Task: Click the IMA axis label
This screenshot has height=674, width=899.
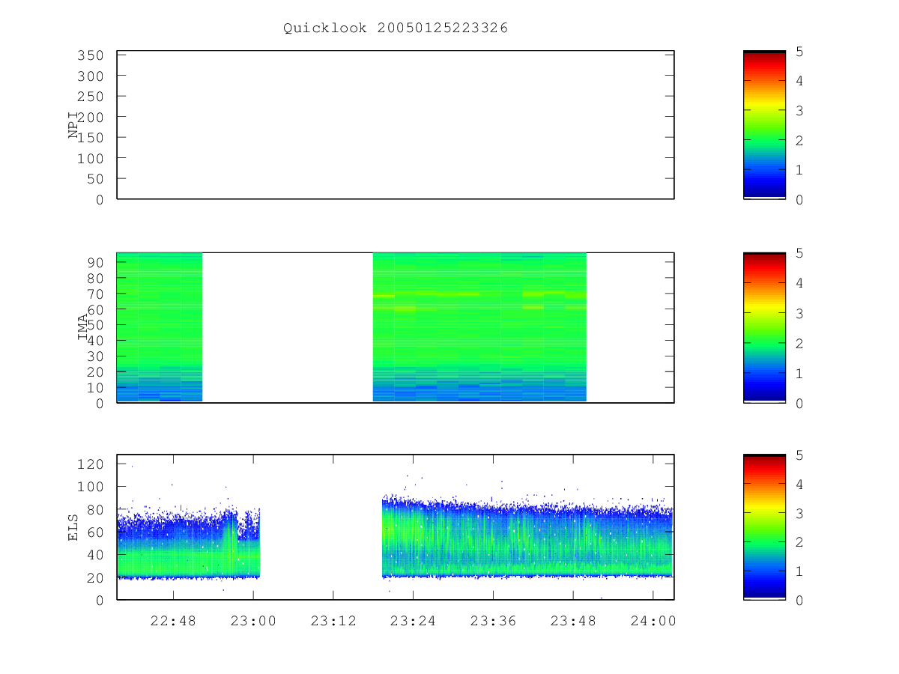Action: pos(83,327)
